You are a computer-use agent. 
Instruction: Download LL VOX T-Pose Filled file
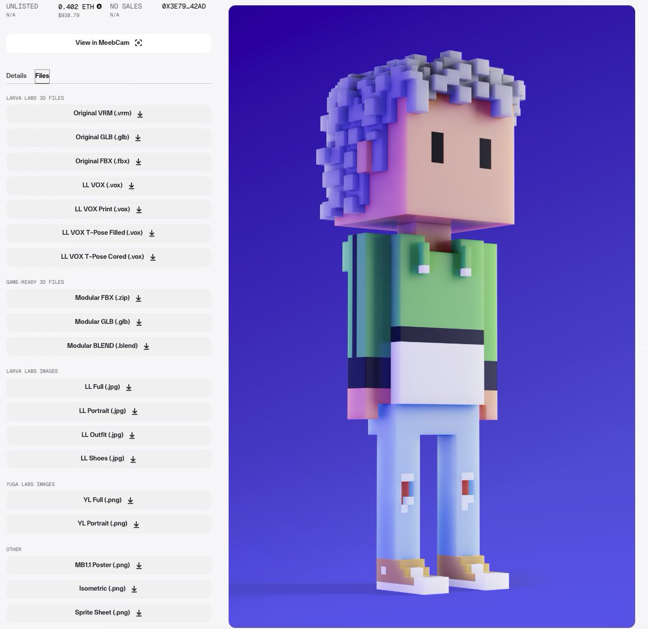pyautogui.click(x=109, y=233)
